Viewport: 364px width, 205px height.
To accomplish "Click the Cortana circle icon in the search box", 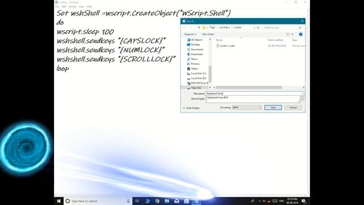I will (68, 201).
